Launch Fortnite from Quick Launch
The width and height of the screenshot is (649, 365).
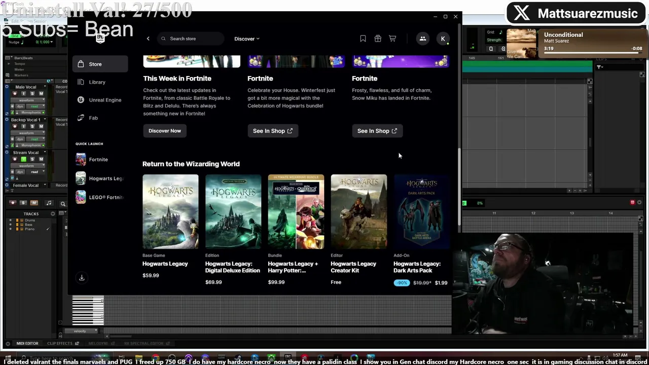tap(99, 159)
